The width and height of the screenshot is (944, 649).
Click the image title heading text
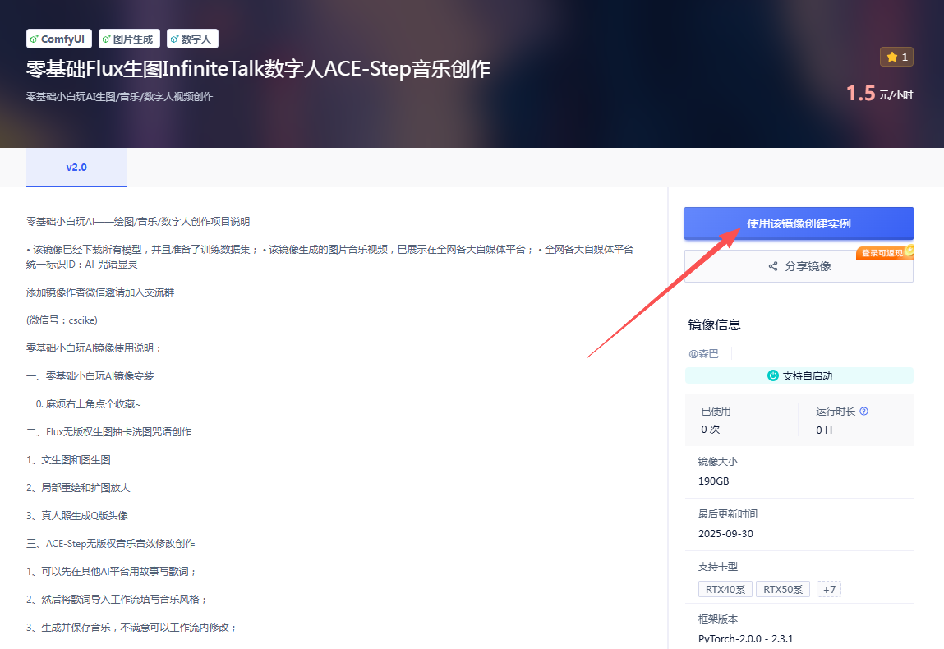point(258,69)
